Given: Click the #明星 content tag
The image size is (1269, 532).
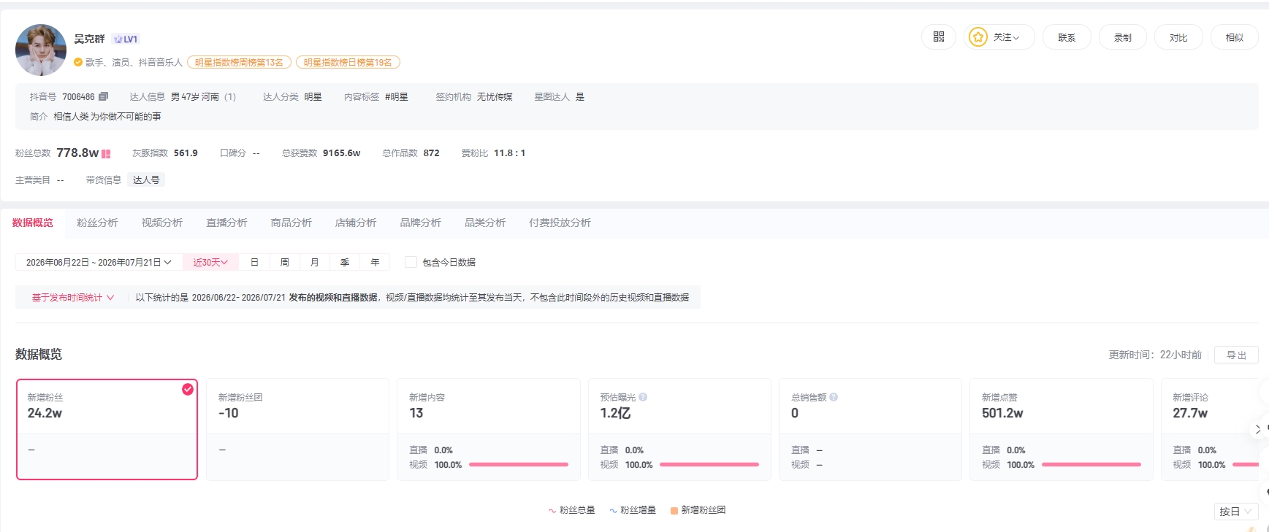Looking at the screenshot, I should (397, 96).
